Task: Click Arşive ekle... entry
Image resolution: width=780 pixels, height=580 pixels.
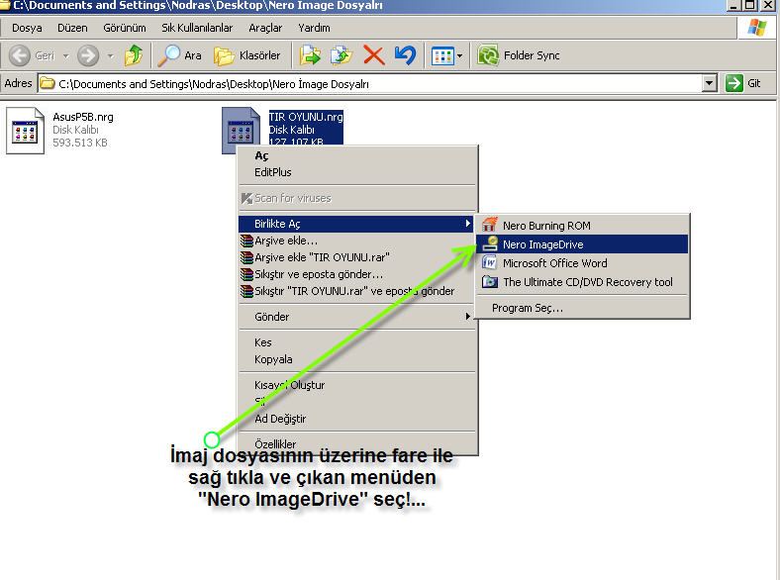Action: coord(357,241)
